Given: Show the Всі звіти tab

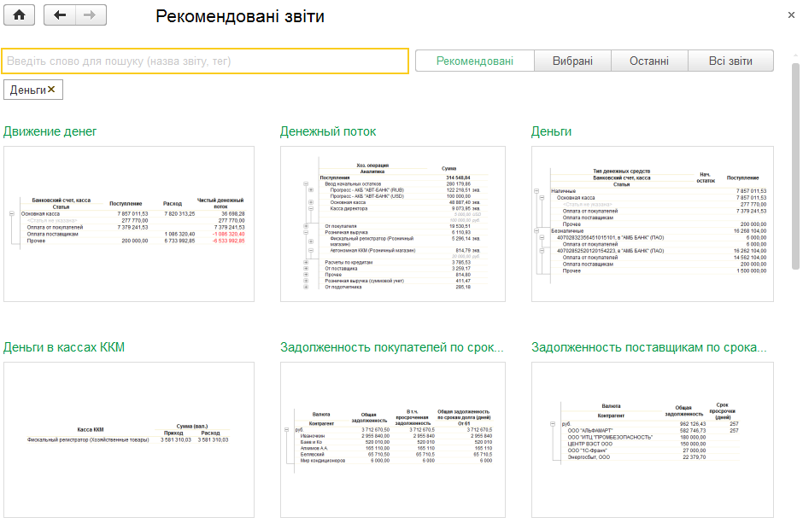Looking at the screenshot, I should (x=730, y=61).
